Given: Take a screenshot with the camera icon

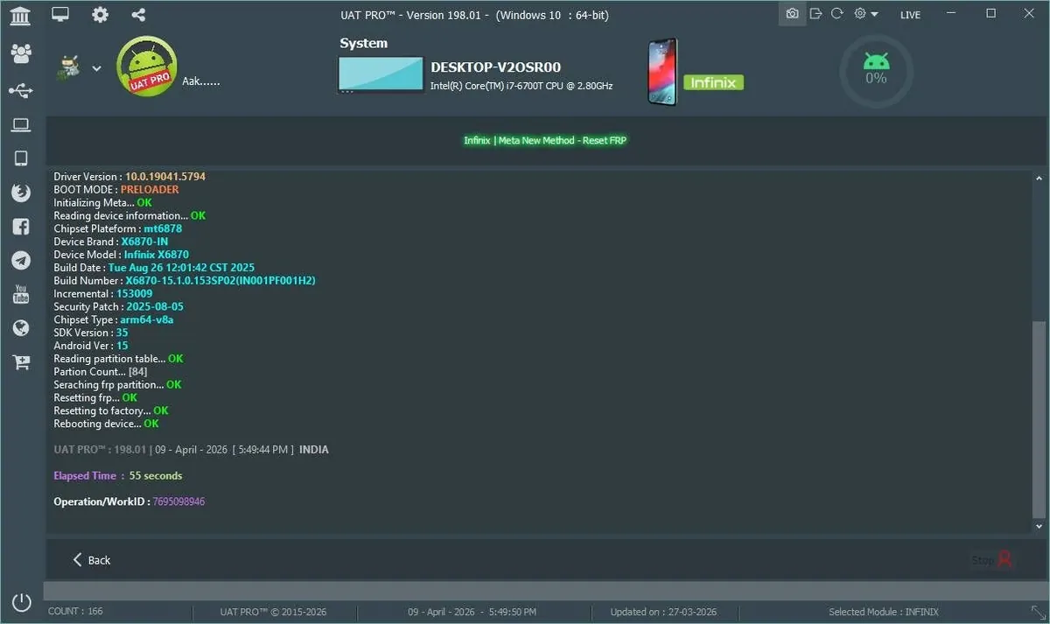Looking at the screenshot, I should pos(792,14).
